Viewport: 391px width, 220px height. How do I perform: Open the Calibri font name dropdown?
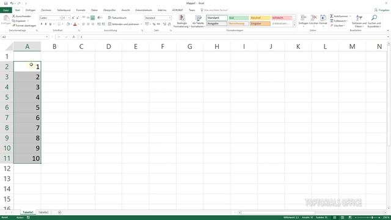(60, 18)
